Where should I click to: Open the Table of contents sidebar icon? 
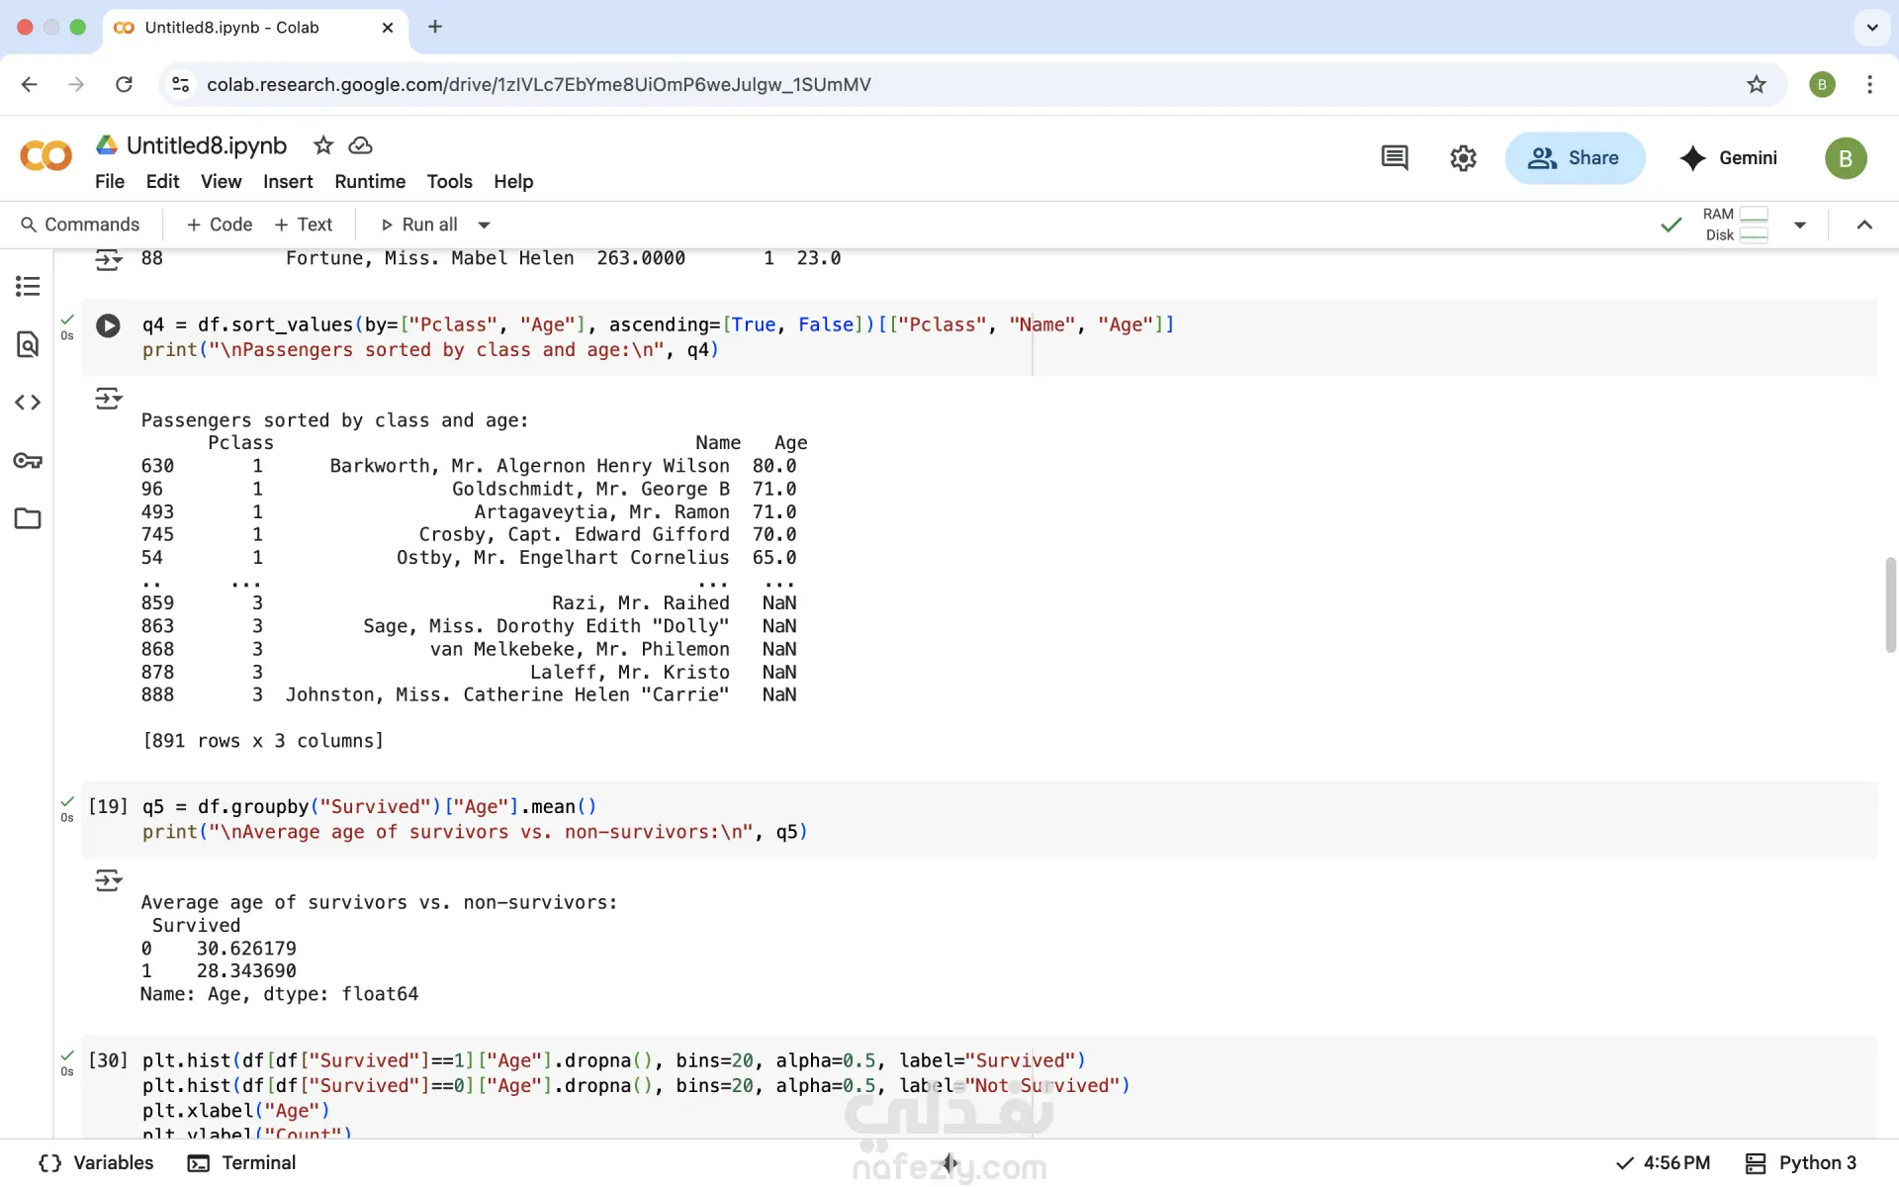click(28, 287)
